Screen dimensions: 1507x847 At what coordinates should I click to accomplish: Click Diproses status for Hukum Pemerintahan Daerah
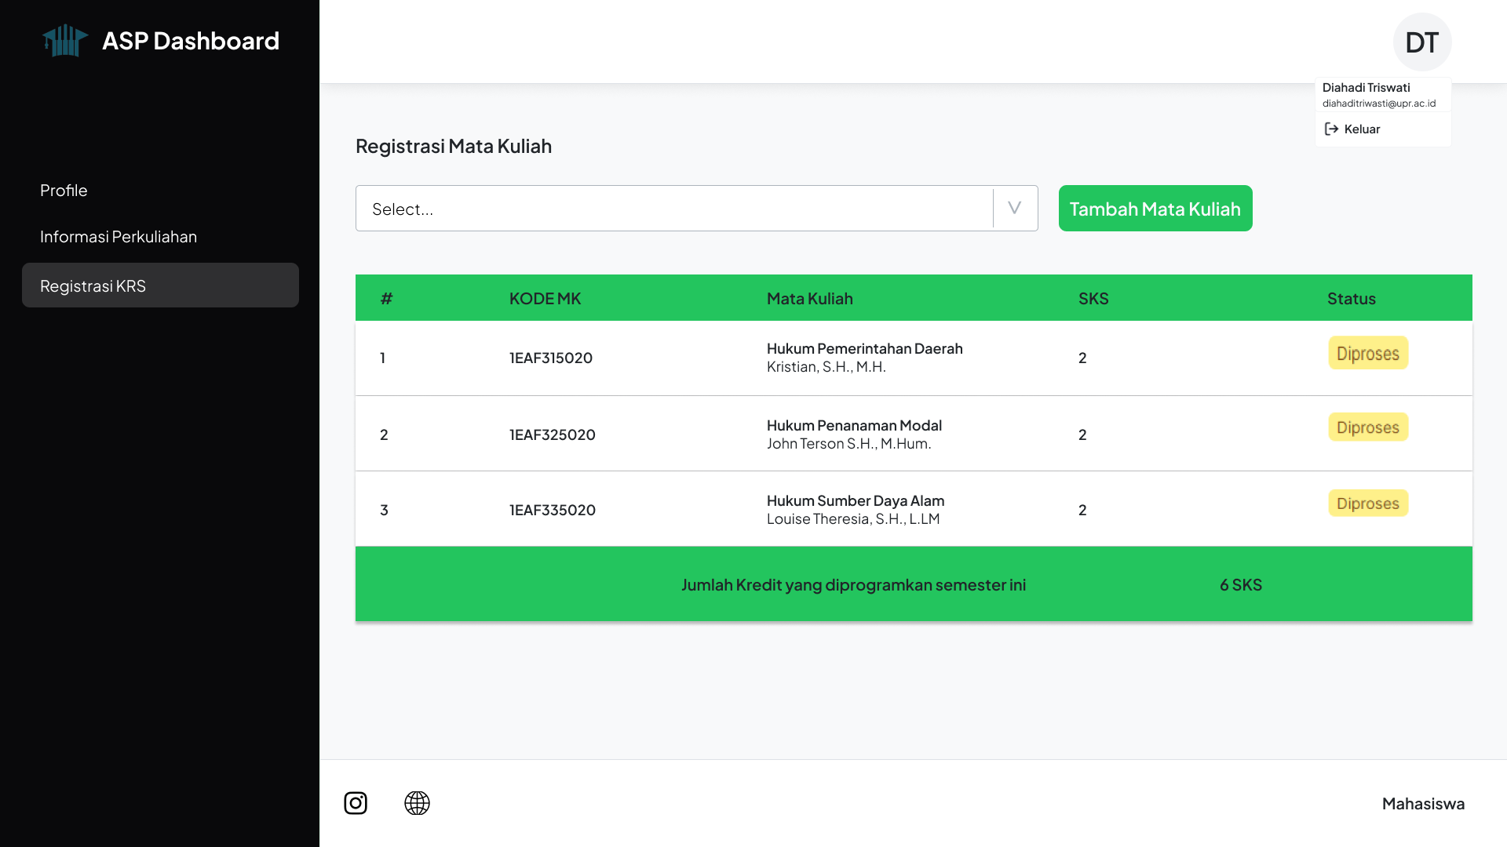(1367, 354)
